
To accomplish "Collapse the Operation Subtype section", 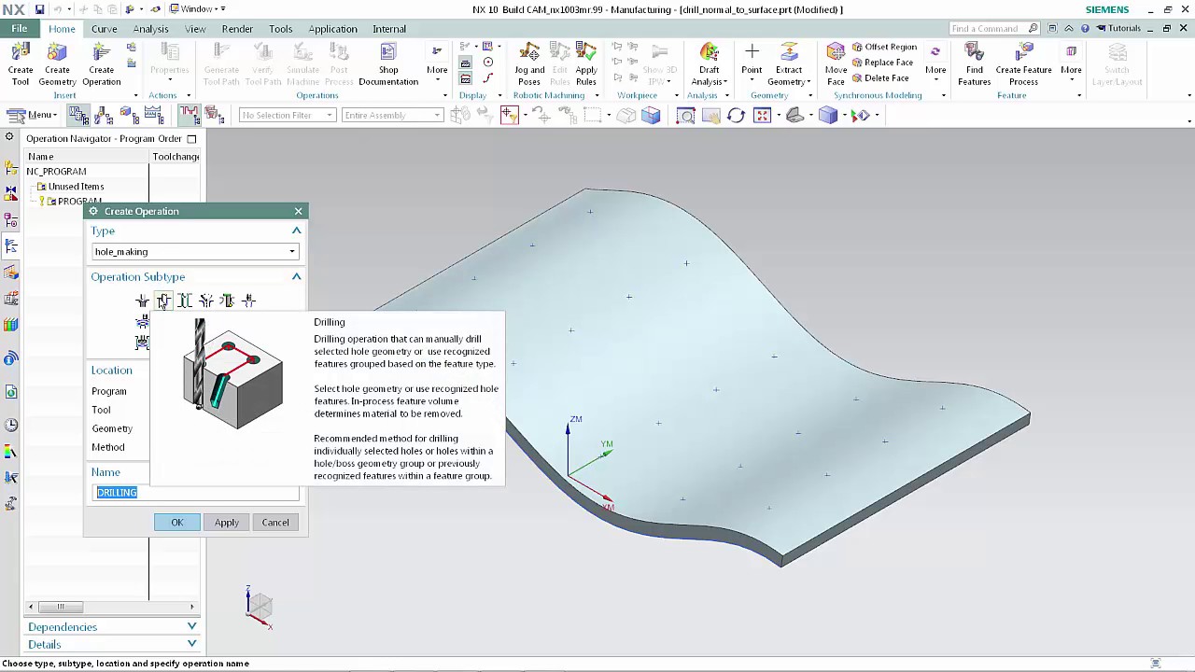I will [297, 276].
